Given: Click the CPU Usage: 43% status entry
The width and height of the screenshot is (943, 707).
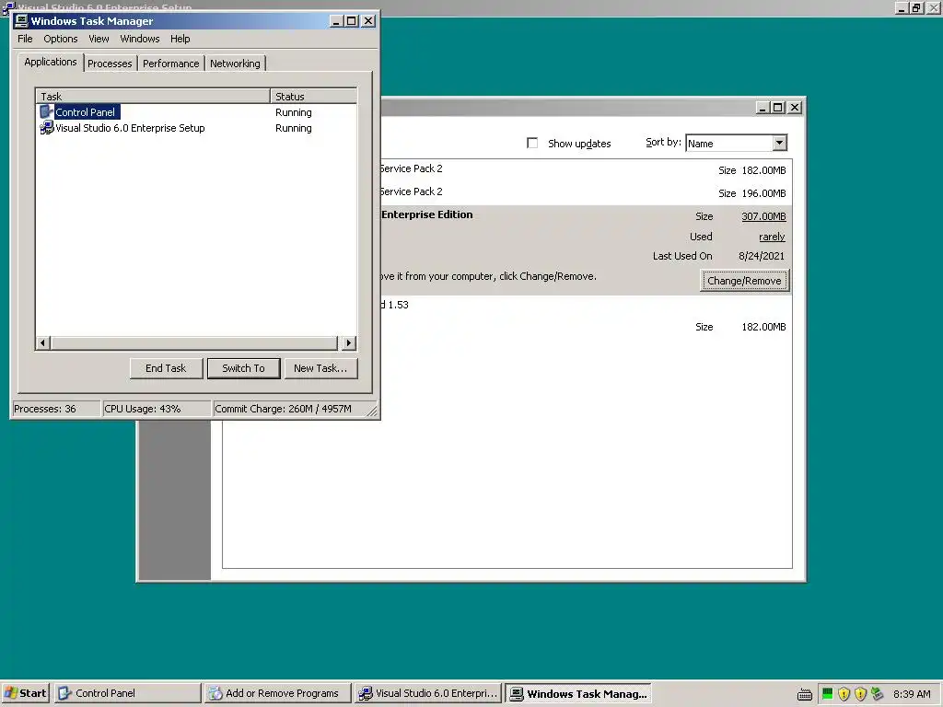Looking at the screenshot, I should [x=157, y=409].
